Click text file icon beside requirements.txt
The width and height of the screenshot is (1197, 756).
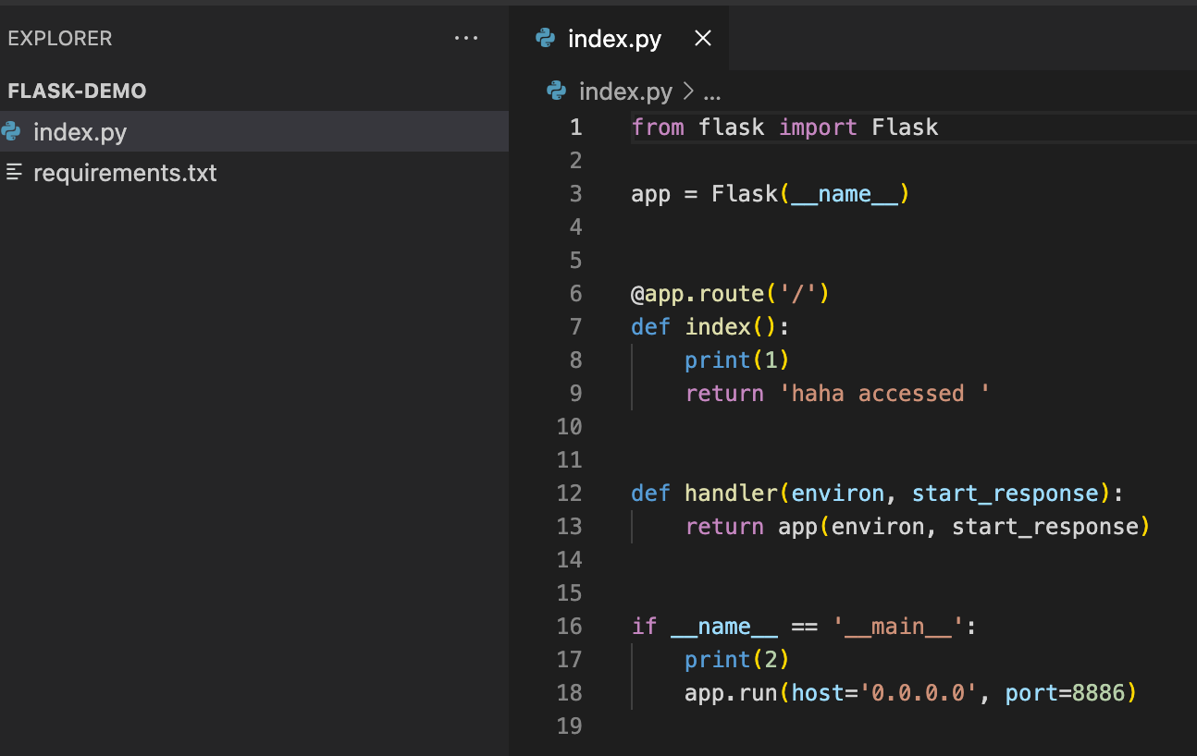14,172
